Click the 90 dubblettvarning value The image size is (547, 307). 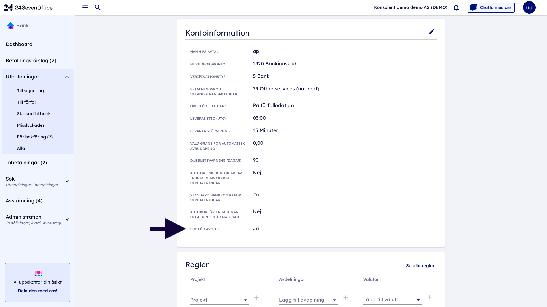pos(256,160)
